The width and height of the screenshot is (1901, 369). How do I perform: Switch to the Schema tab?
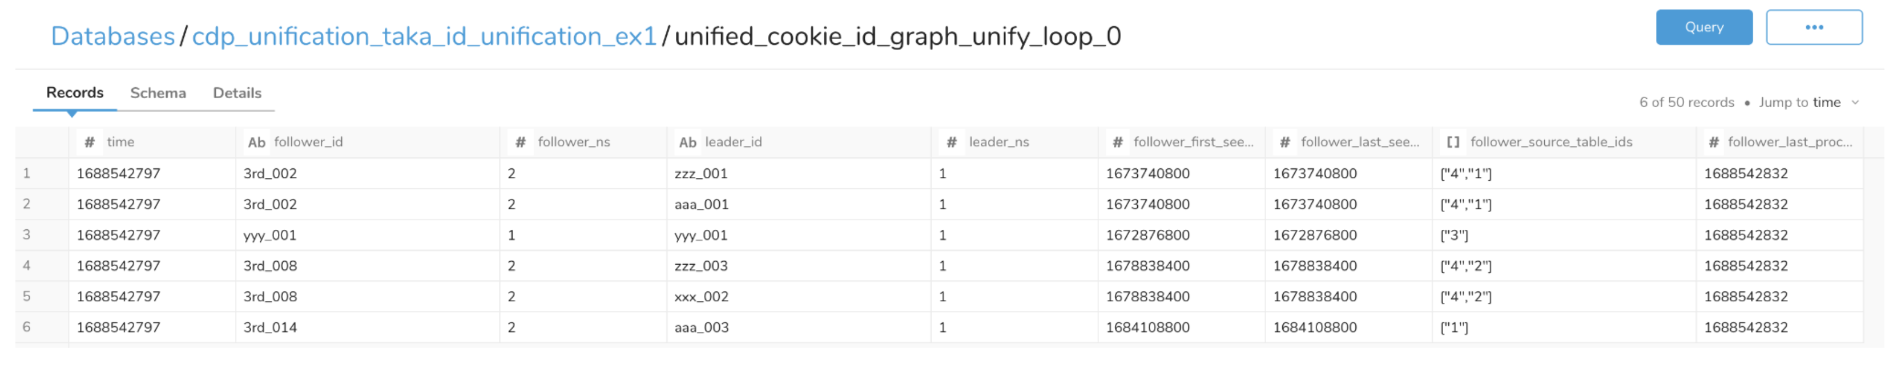coord(158,93)
